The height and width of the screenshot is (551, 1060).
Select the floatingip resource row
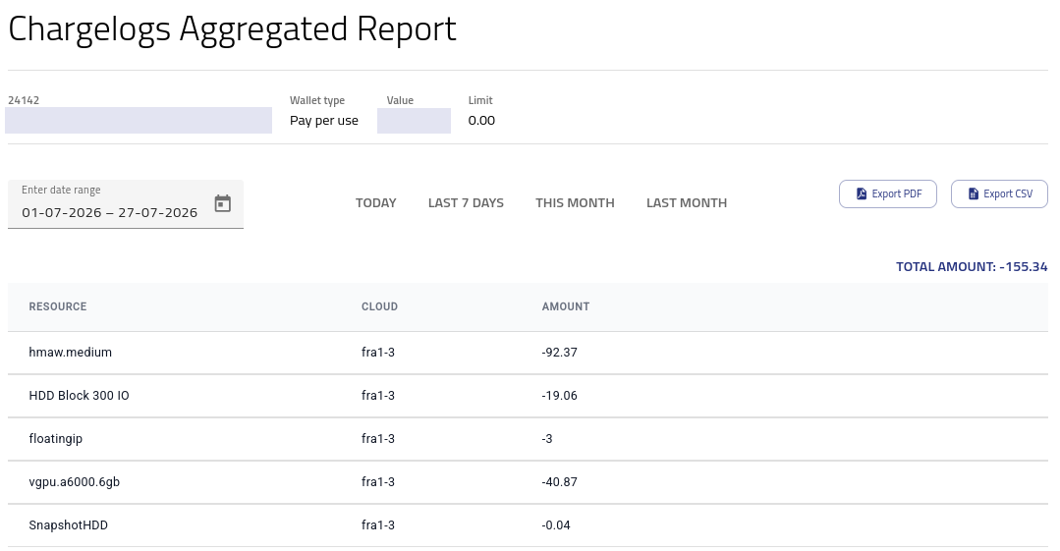[528, 439]
